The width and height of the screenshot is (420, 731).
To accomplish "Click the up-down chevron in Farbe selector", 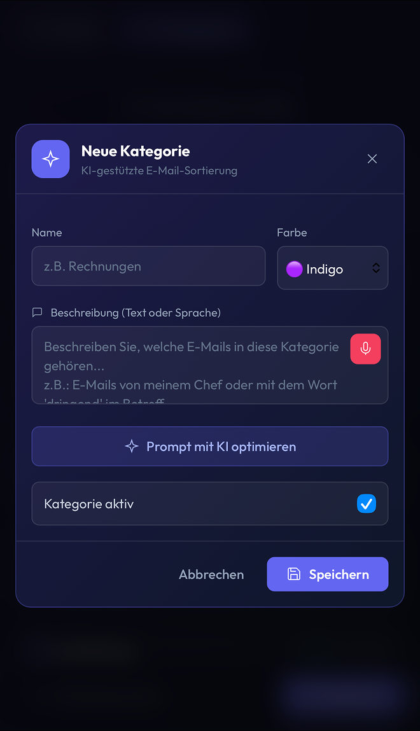I will pos(376,268).
